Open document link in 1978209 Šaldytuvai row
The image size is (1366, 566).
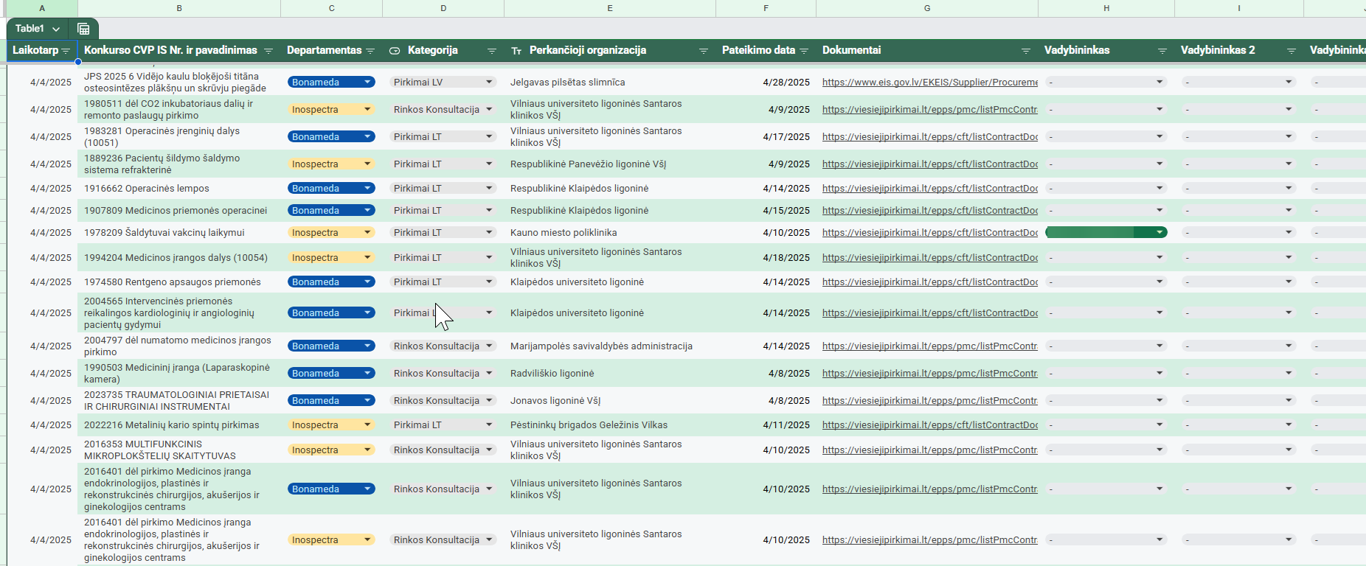click(x=930, y=232)
